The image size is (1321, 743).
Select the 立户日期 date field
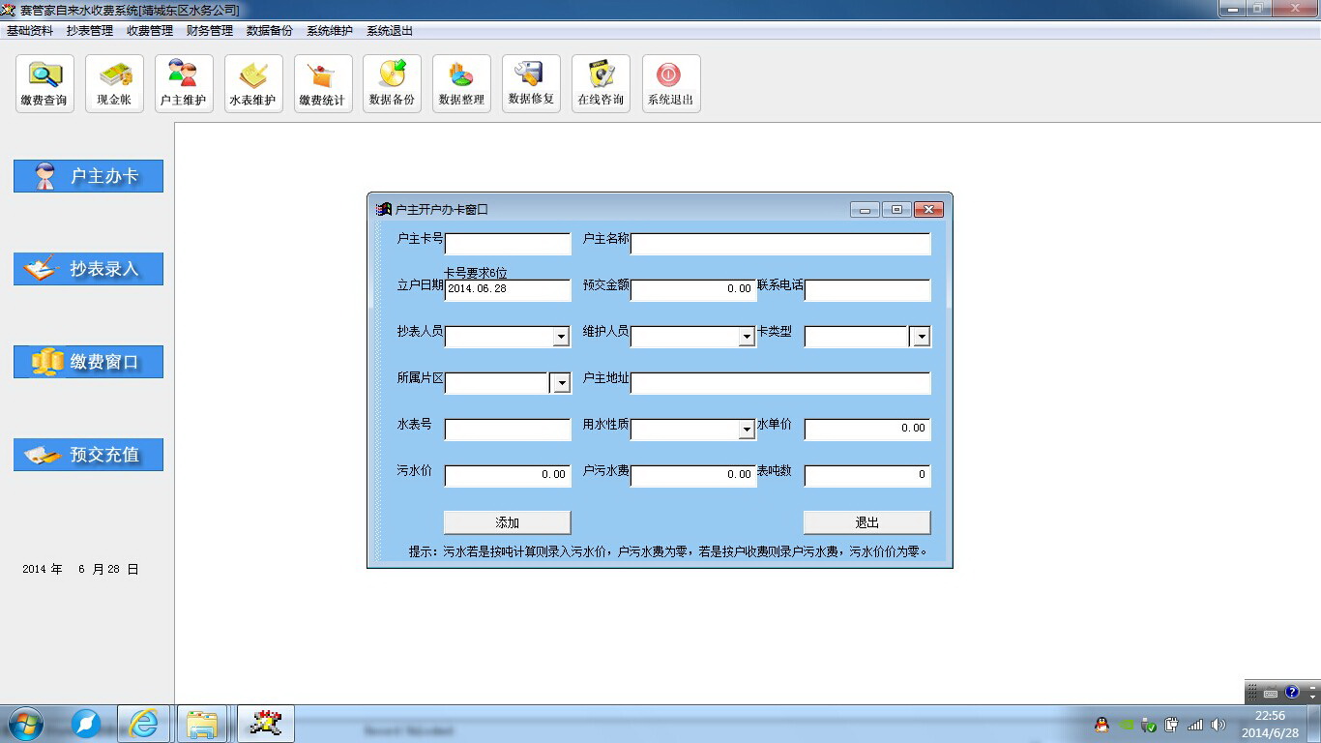pos(508,290)
